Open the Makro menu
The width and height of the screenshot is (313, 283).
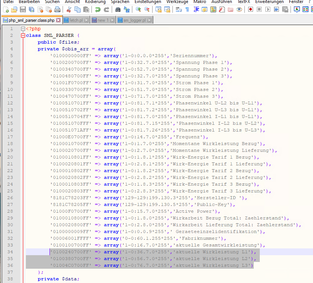click(x=200, y=2)
